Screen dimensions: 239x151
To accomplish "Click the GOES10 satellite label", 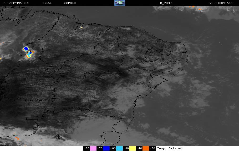I will coord(70,3).
